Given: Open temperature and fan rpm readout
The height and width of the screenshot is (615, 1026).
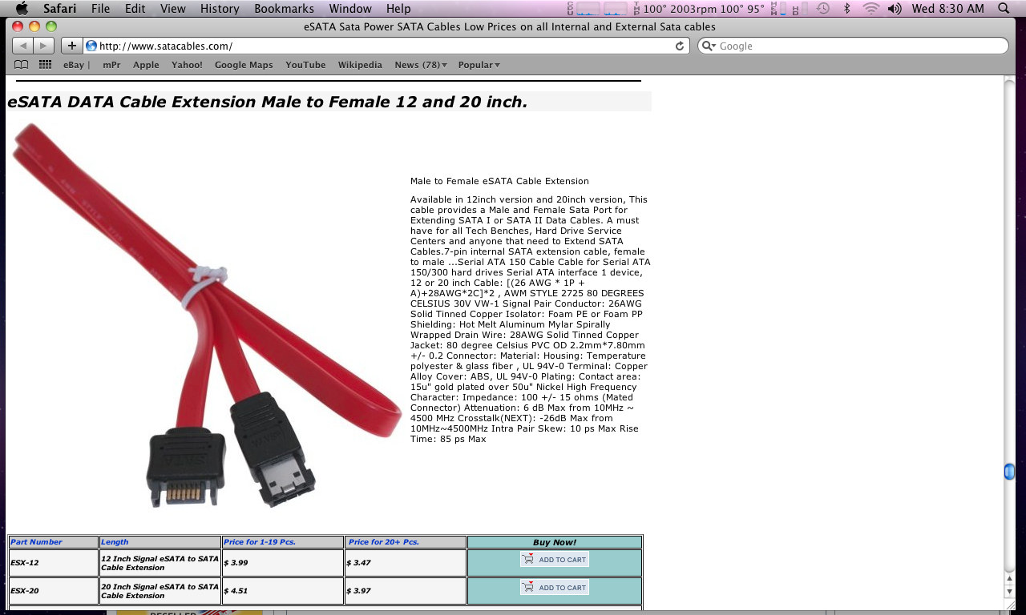Looking at the screenshot, I should [699, 9].
